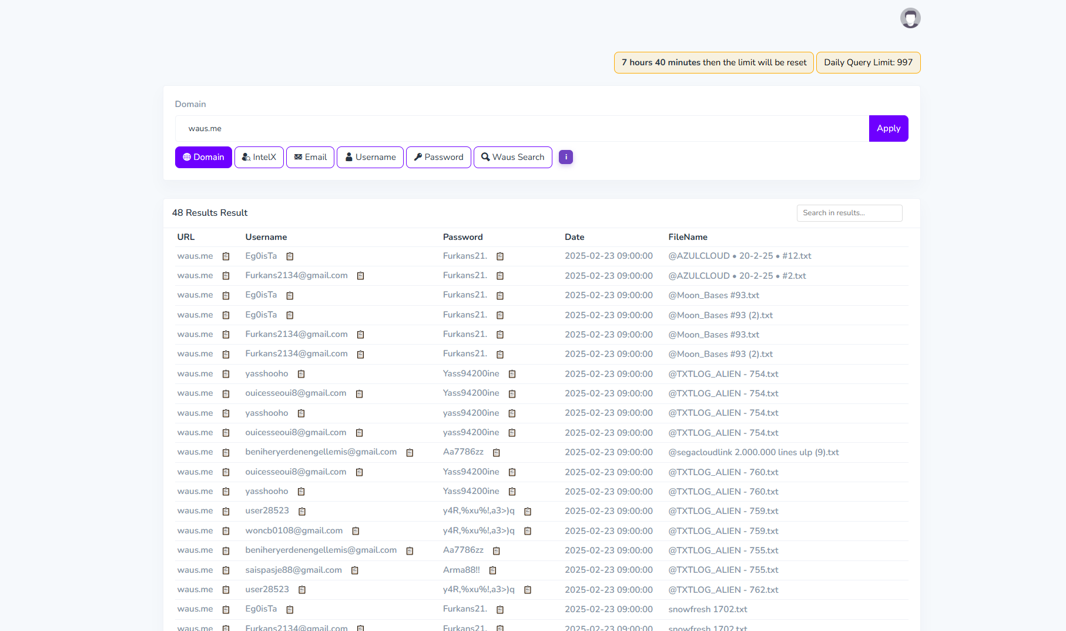Copy URL in saispasje88@gmail.com row

click(226, 570)
